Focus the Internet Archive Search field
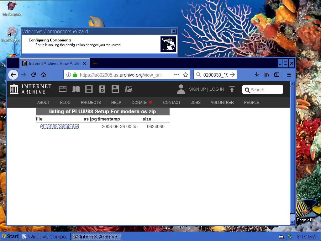 tap(263, 89)
